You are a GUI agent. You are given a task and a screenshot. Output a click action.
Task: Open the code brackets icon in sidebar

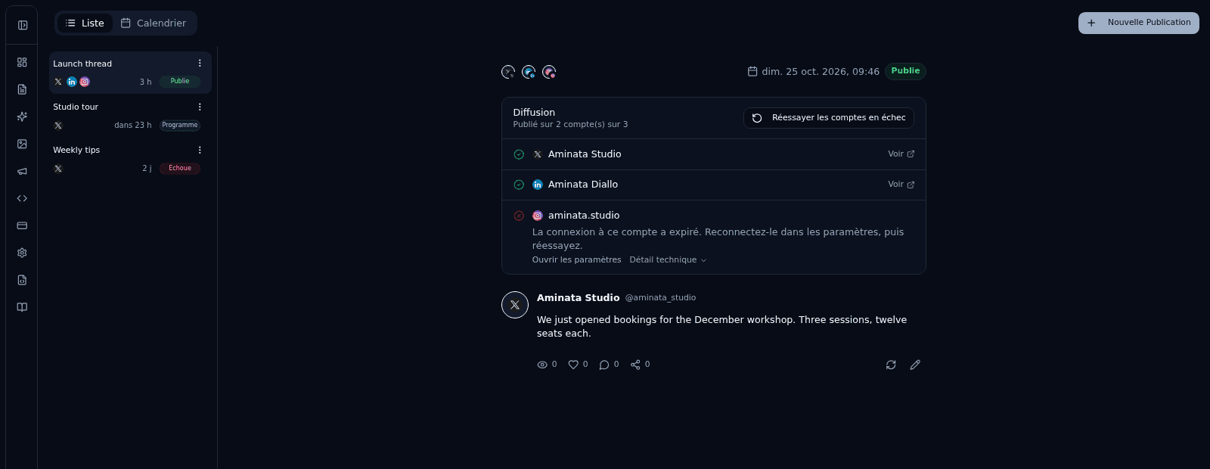click(x=22, y=198)
